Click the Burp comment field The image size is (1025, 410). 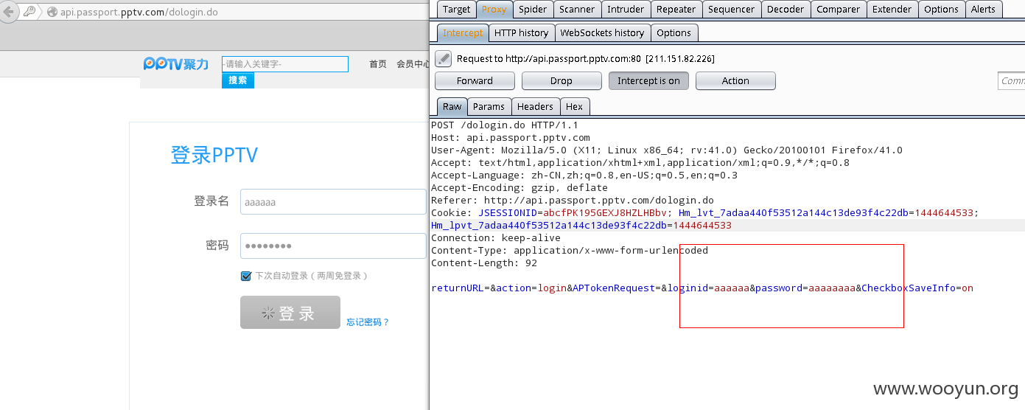coord(1011,81)
